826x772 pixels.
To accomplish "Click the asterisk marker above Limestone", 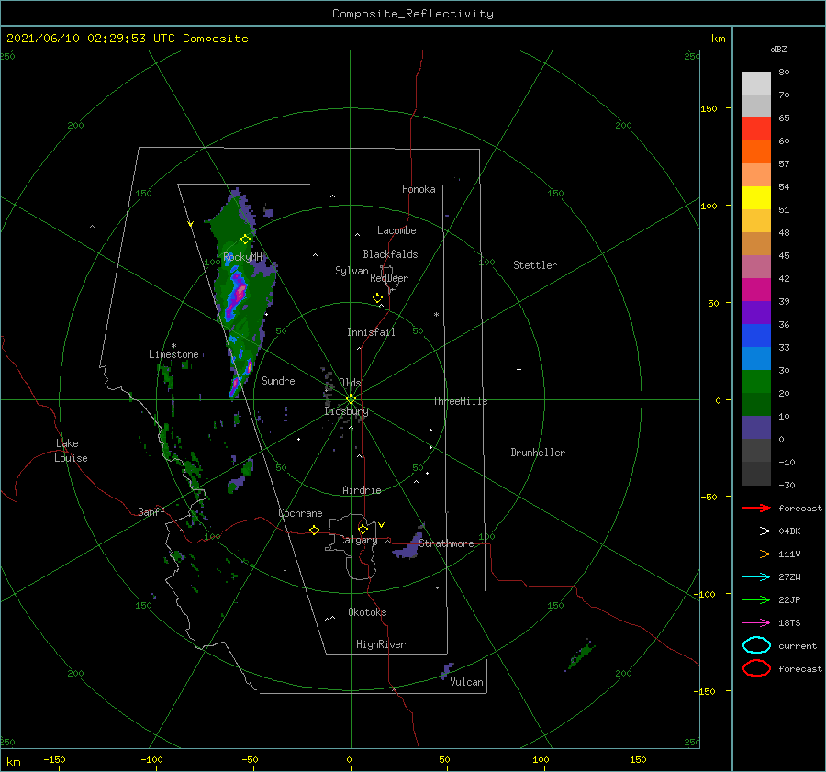I will [x=173, y=346].
